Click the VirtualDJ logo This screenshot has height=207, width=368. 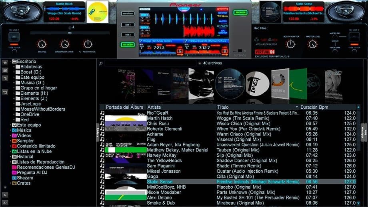coord(265,52)
